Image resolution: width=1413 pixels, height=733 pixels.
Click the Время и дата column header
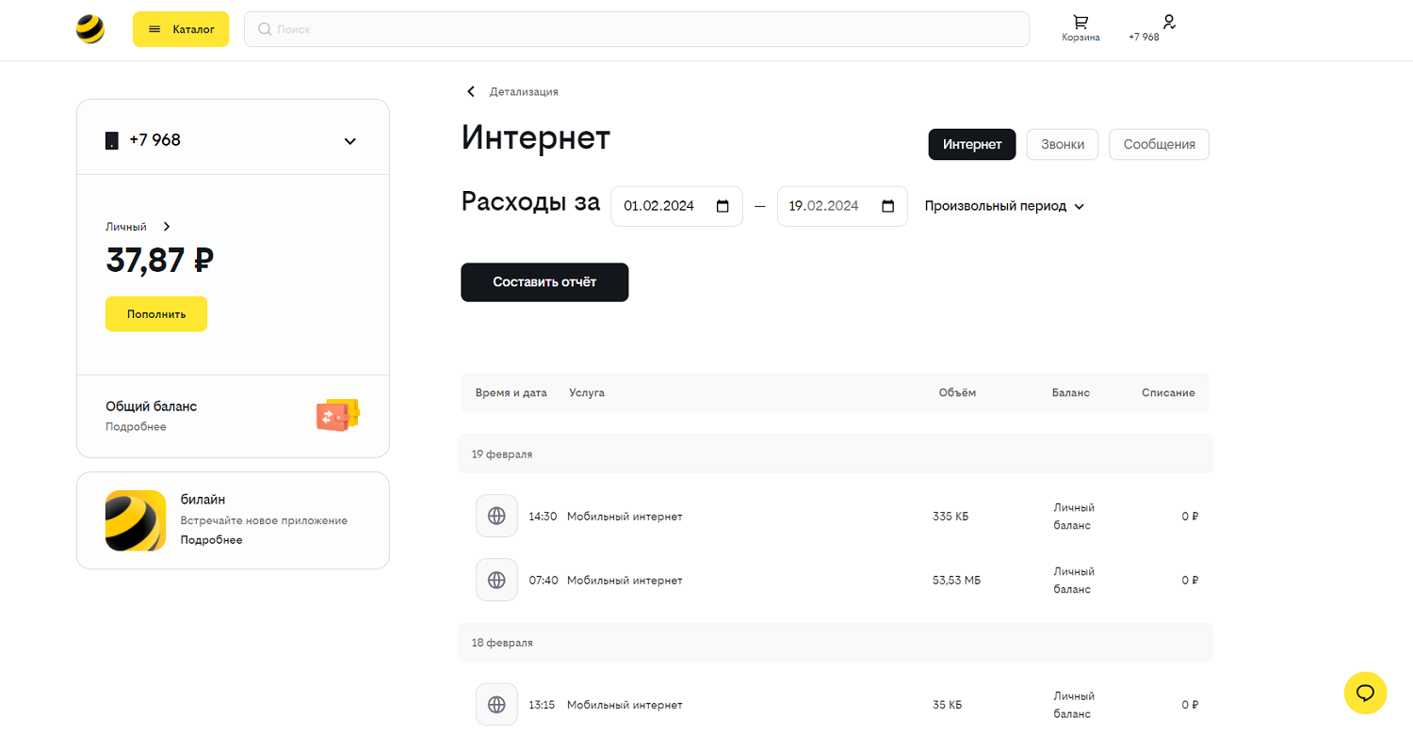click(512, 392)
